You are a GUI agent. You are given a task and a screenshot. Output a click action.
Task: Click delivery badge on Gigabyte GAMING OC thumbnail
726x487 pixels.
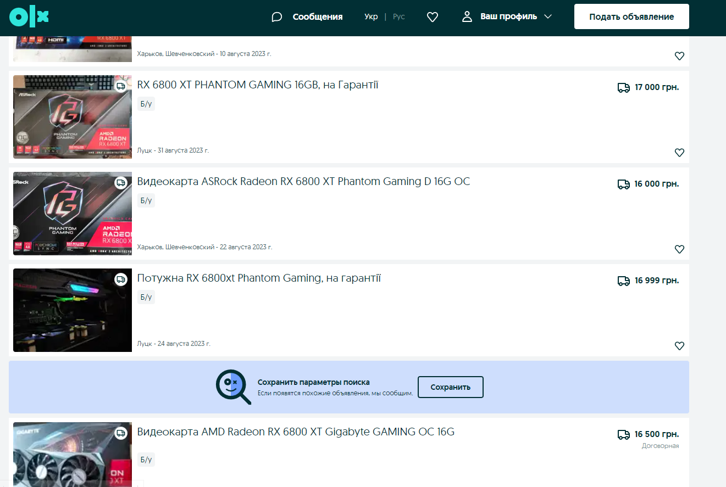(121, 433)
